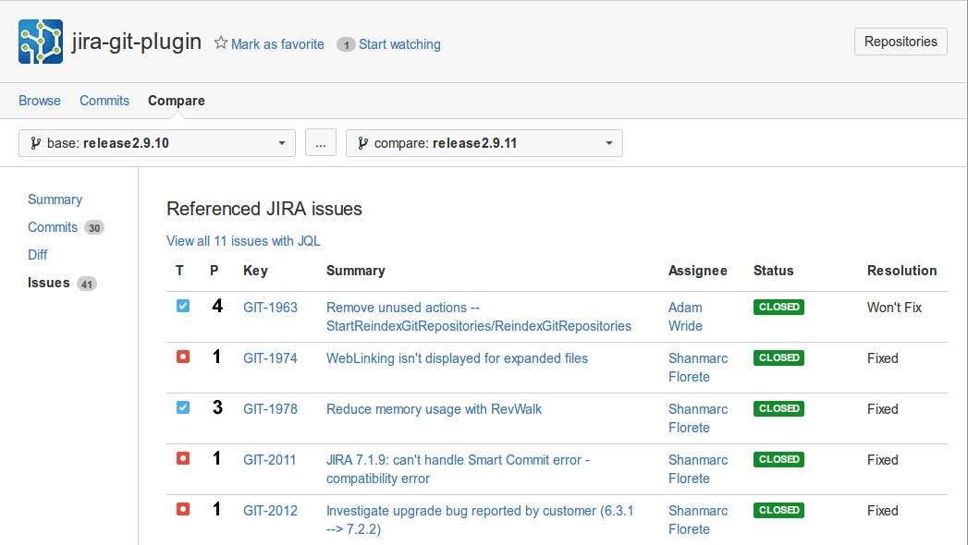Click the Summary column header
The height and width of the screenshot is (545, 968).
tap(356, 271)
